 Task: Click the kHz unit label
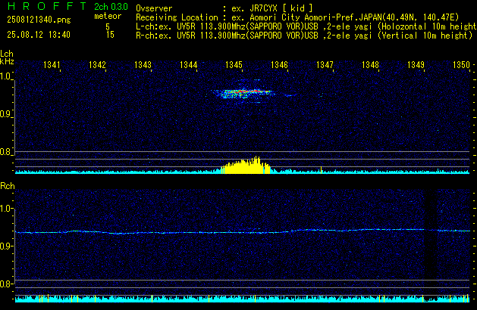point(7,61)
